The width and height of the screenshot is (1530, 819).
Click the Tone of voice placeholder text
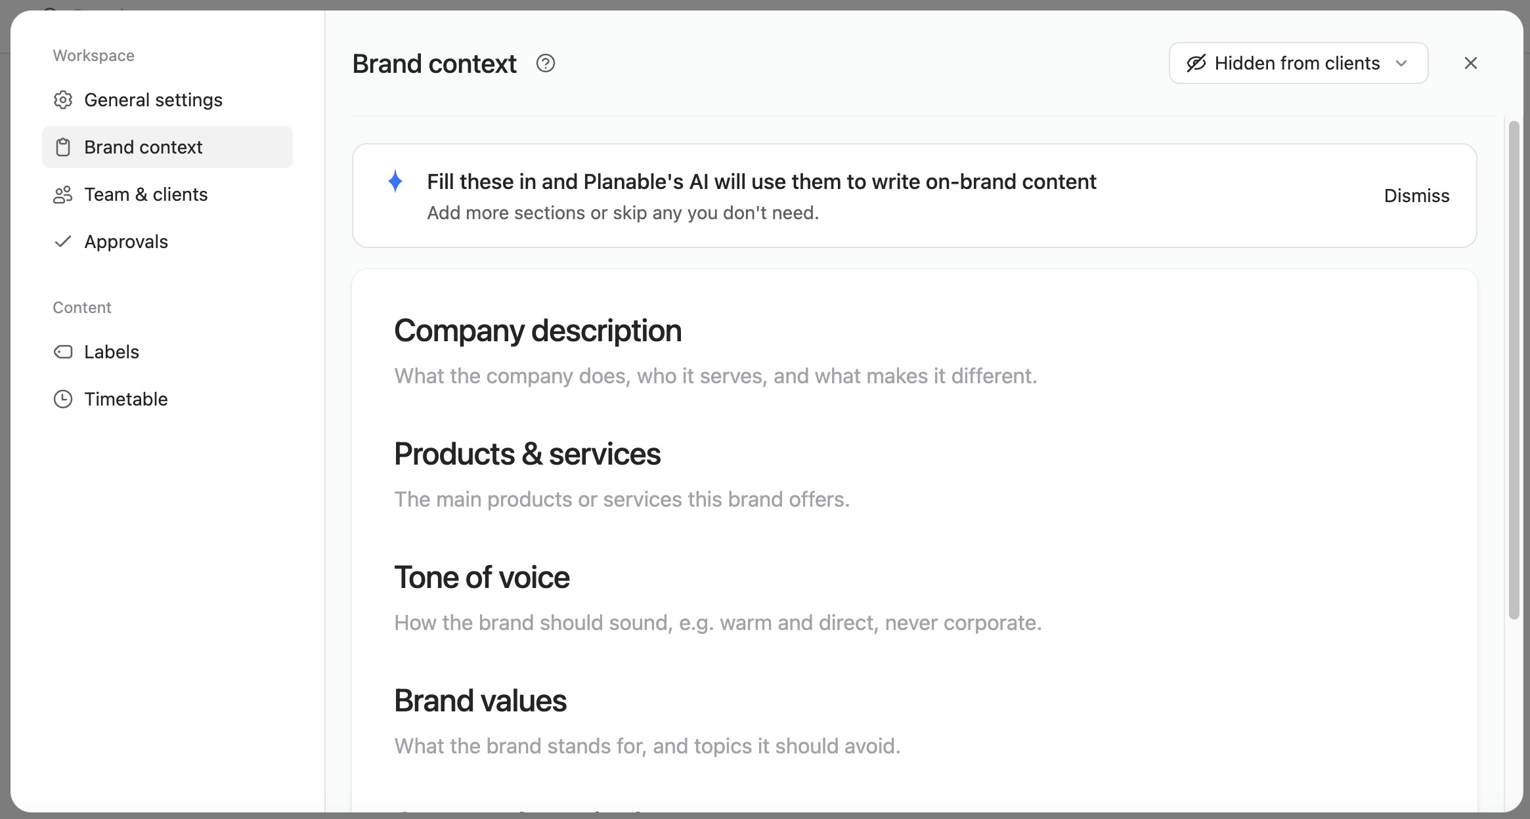[x=718, y=623]
